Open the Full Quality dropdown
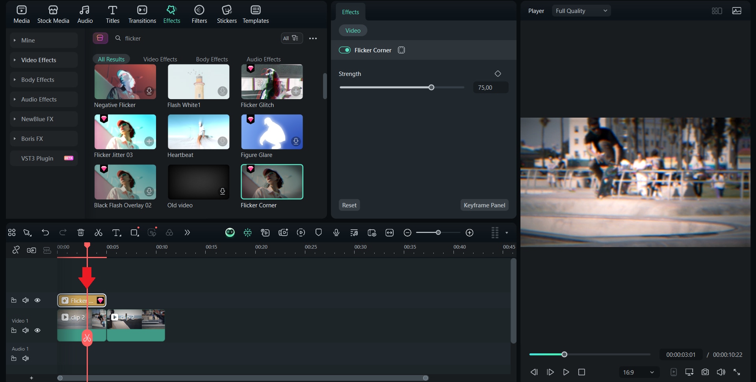The image size is (756, 382). point(581,11)
